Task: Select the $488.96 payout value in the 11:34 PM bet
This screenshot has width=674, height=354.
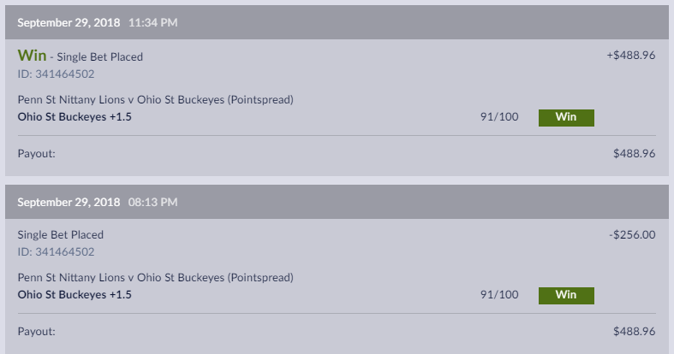Action: click(634, 154)
